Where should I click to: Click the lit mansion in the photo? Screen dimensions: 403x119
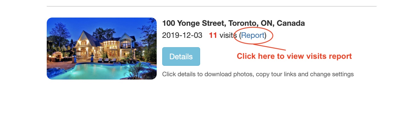(104, 45)
